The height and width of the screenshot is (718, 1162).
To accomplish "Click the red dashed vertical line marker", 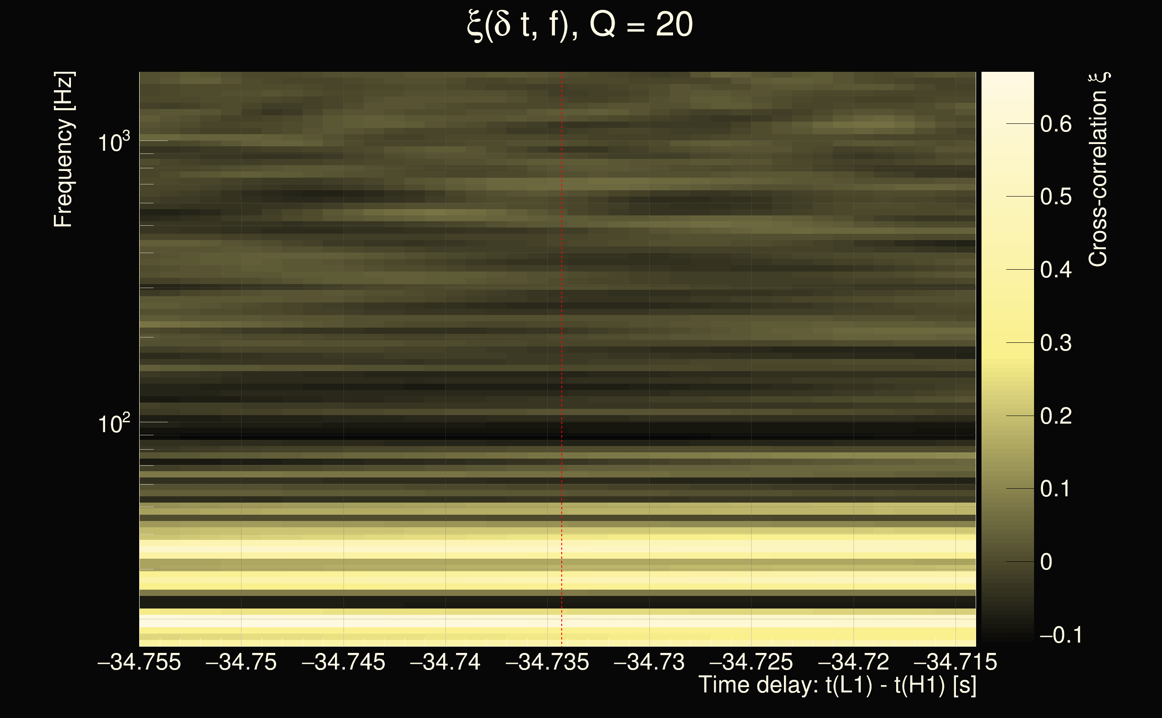I will click(562, 333).
